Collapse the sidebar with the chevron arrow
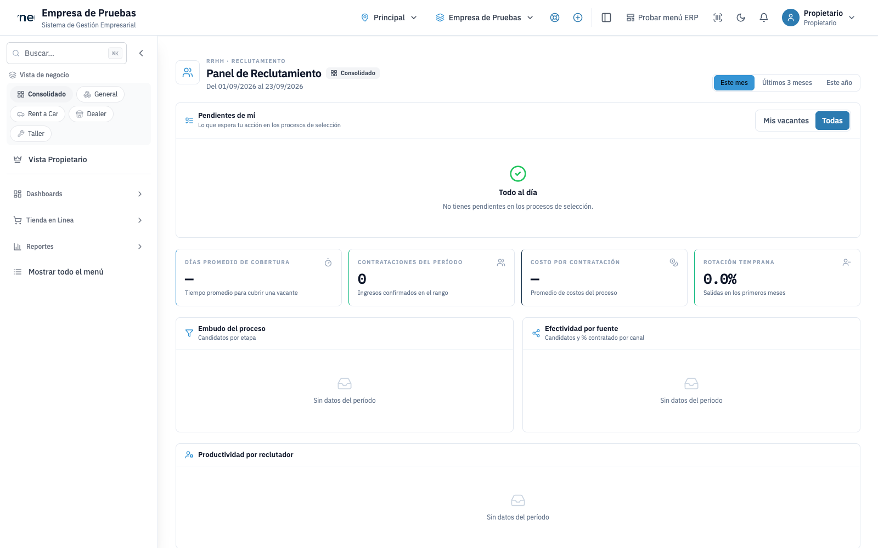 point(141,53)
